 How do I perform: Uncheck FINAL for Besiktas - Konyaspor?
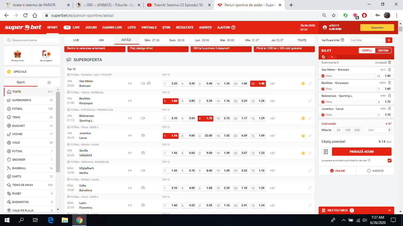323,89
